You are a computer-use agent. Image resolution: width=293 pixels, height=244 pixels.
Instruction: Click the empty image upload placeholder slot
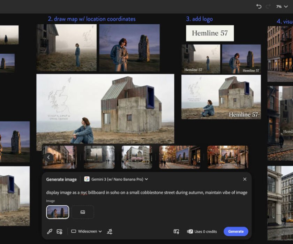tap(83, 212)
